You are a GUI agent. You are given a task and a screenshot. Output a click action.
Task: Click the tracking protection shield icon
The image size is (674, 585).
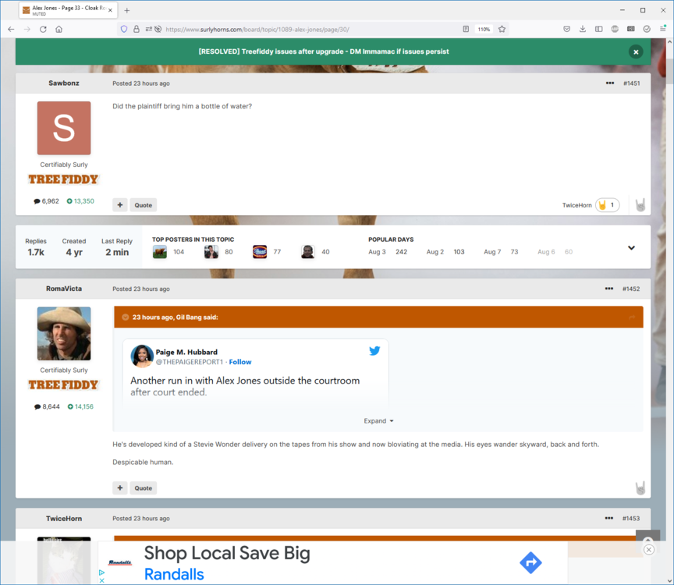[123, 29]
